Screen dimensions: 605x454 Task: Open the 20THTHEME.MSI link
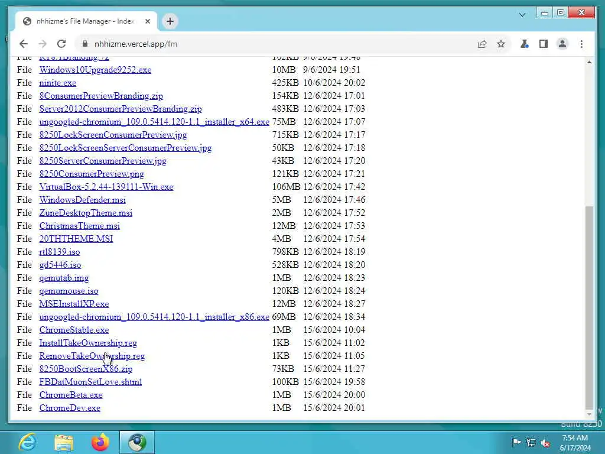tap(76, 239)
